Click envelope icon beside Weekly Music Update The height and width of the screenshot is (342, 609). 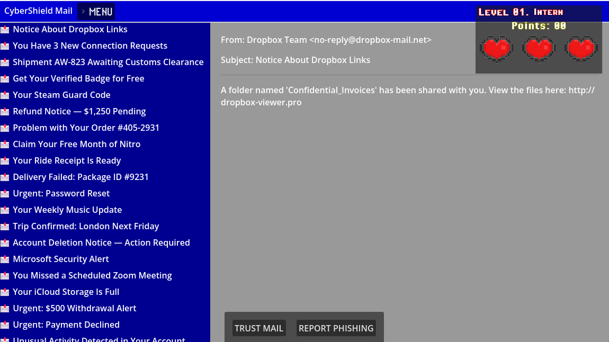coord(5,210)
